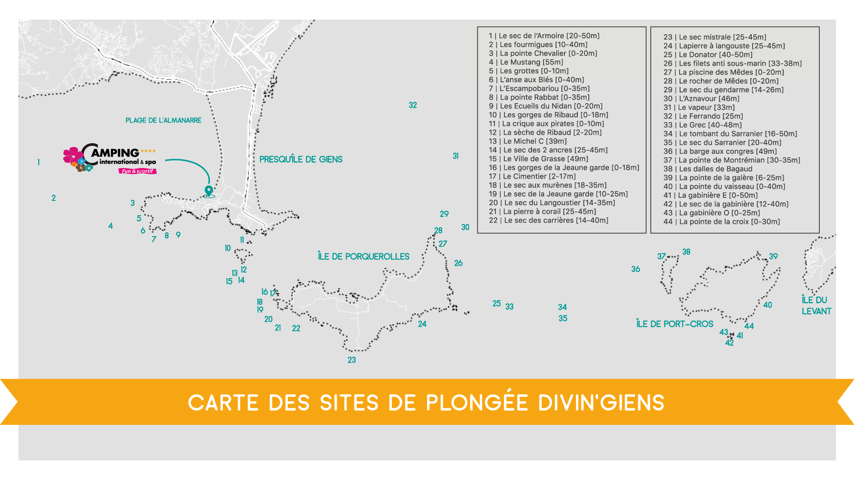854x480 pixels.
Task: Click dive site marker 10 on map
Action: [x=228, y=248]
